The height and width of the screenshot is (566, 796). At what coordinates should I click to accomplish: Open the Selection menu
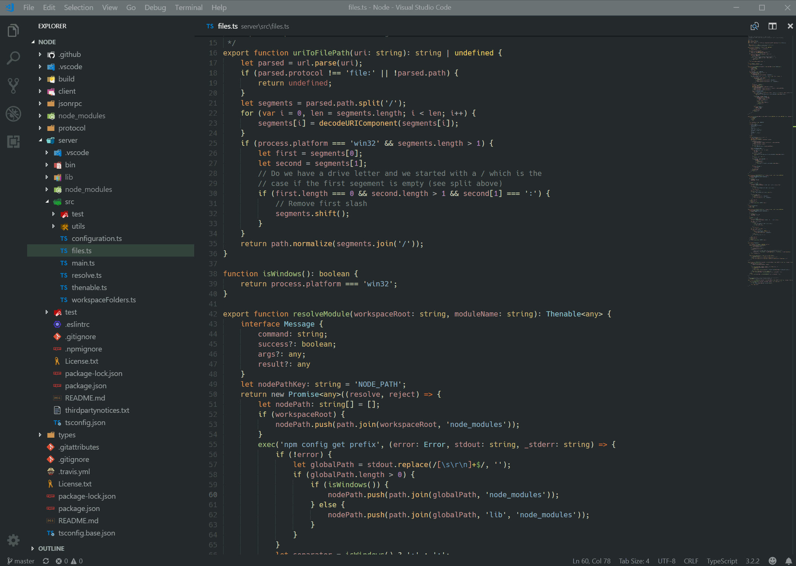coord(78,7)
